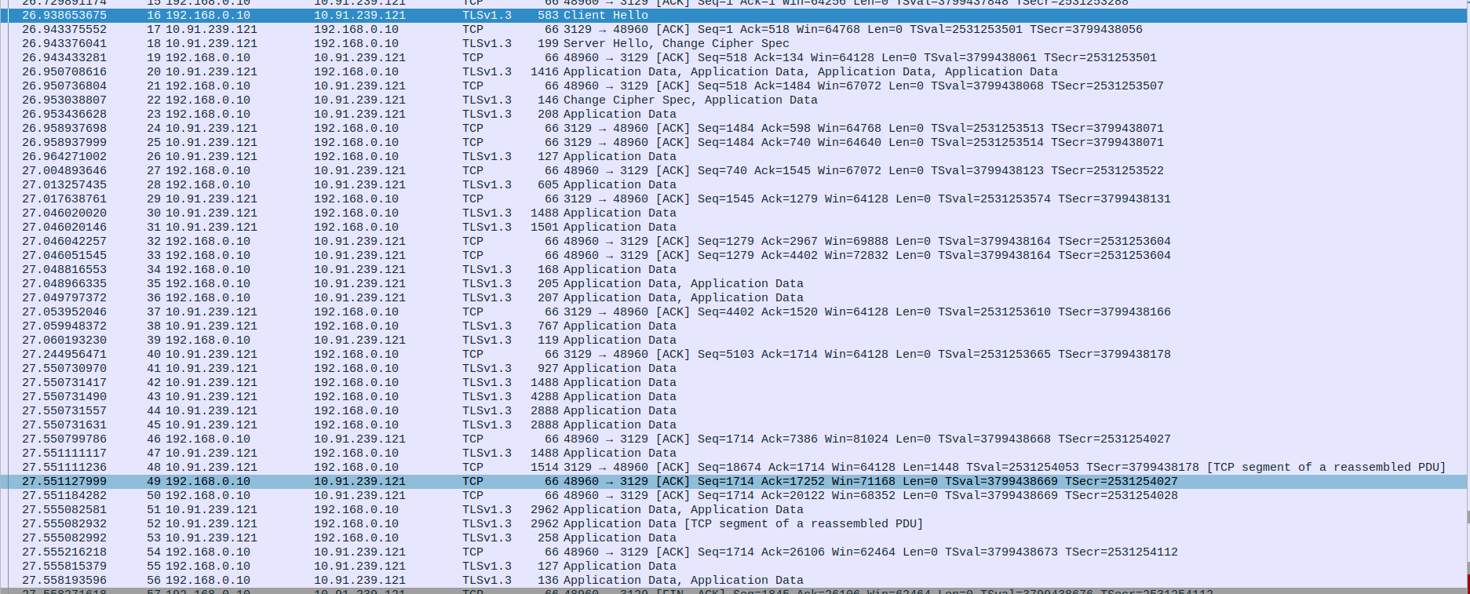Viewport: 1470px width, 594px height.
Task: Click packet 23 with length 208
Action: (549, 114)
